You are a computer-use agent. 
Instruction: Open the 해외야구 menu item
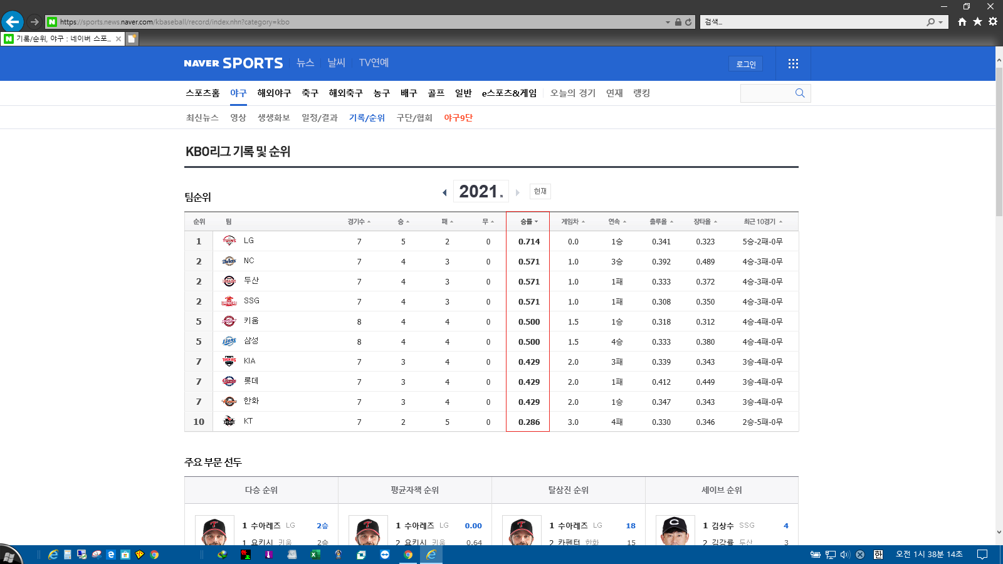274,93
